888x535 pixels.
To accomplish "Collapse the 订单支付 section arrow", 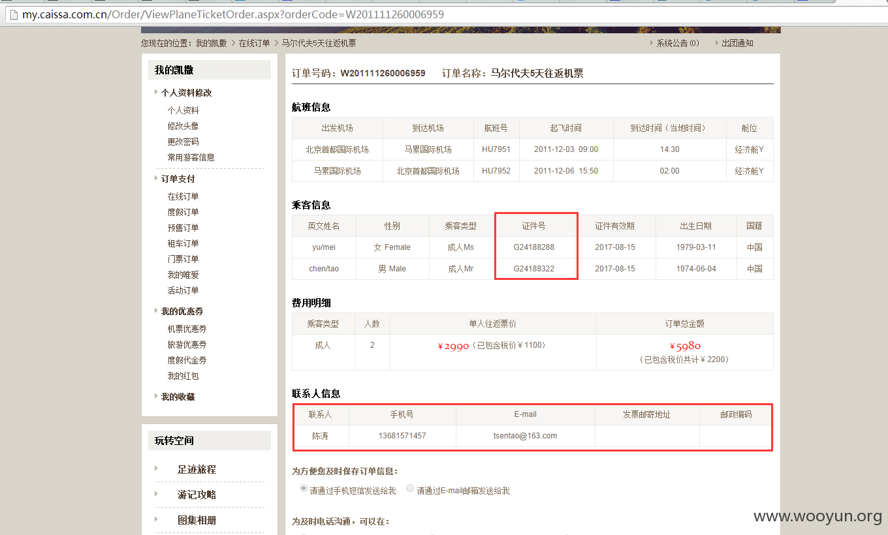I will tap(156, 178).
